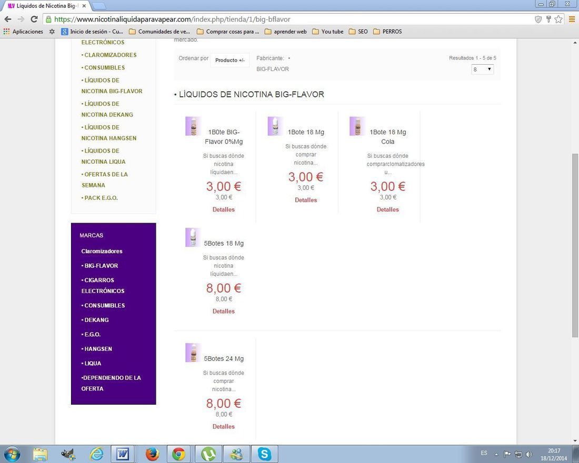579x463 pixels.
Task: Open LÍQUIDOS DE NICOTINA BIG-FLAVOR category
Action: pyautogui.click(x=112, y=86)
